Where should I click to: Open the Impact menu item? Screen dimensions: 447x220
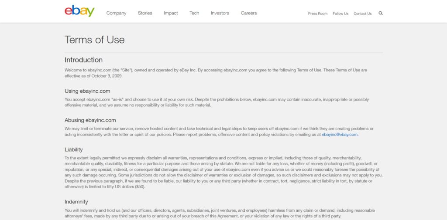point(171,13)
